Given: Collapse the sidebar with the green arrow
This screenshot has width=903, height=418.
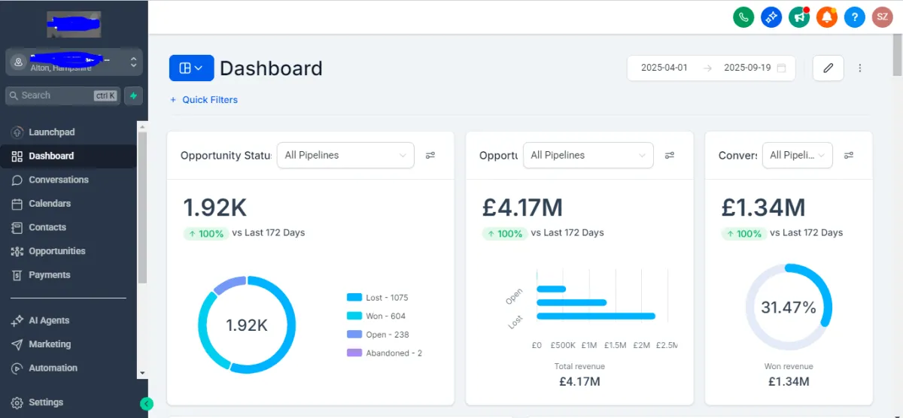Looking at the screenshot, I should [x=146, y=403].
